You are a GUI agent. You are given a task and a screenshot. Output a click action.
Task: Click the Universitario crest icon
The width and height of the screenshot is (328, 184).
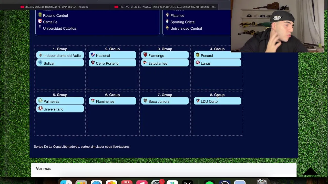point(40,109)
